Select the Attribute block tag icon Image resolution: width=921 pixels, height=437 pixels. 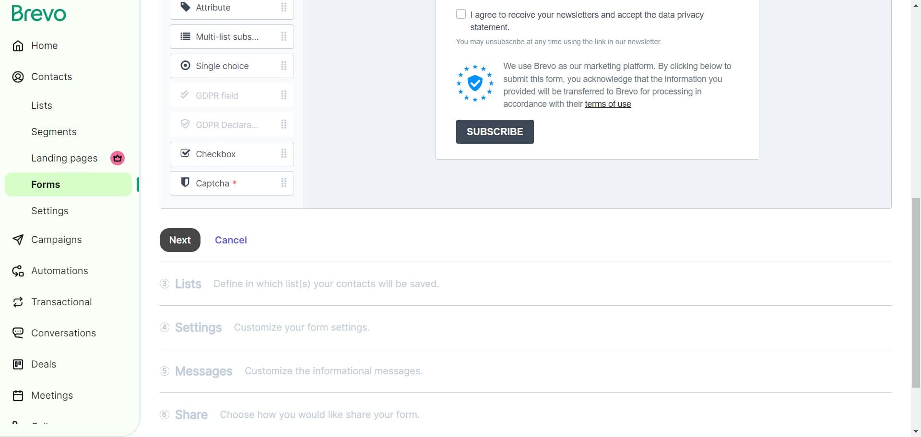pyautogui.click(x=185, y=7)
